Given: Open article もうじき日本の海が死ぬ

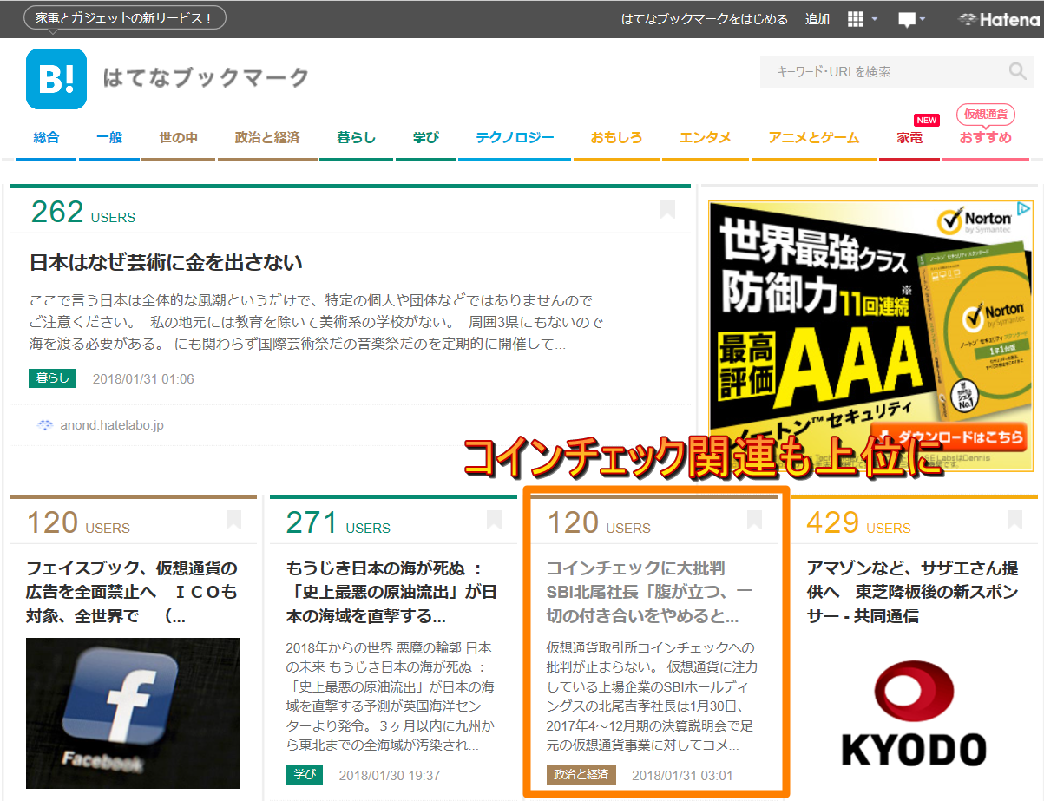Looking at the screenshot, I should [x=391, y=593].
